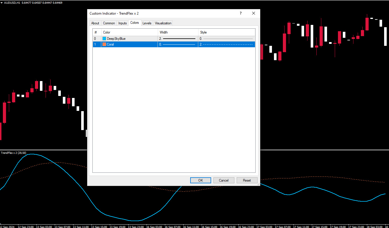Image resolution: width=389 pixels, height=228 pixels.
Task: Switch to the About tab
Action: [x=95, y=23]
